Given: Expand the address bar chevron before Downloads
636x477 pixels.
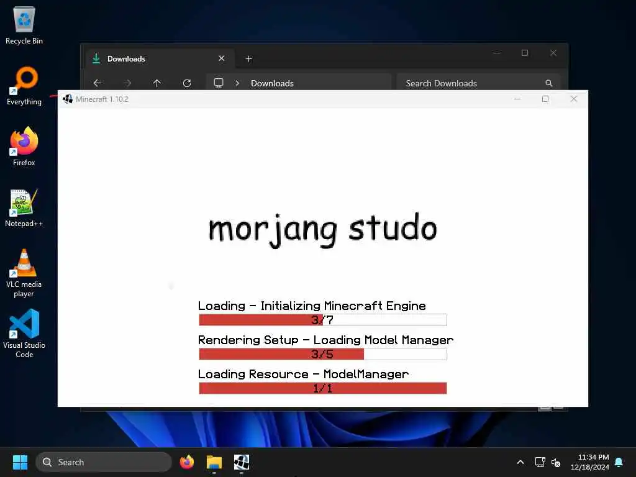Looking at the screenshot, I should point(237,83).
